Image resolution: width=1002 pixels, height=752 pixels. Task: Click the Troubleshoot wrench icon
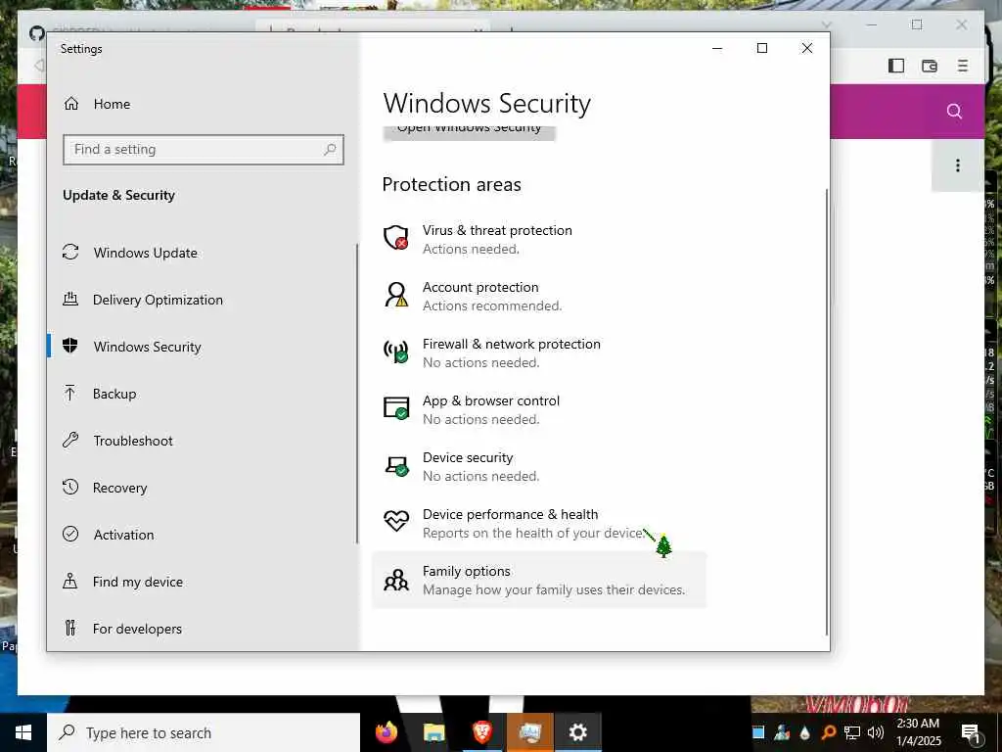70,440
